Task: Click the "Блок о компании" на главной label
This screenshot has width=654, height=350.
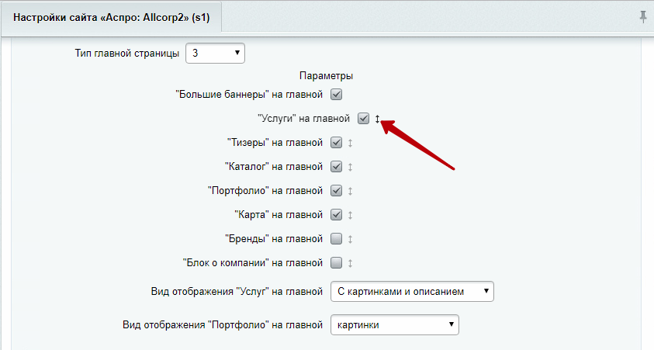Action: 253,263
